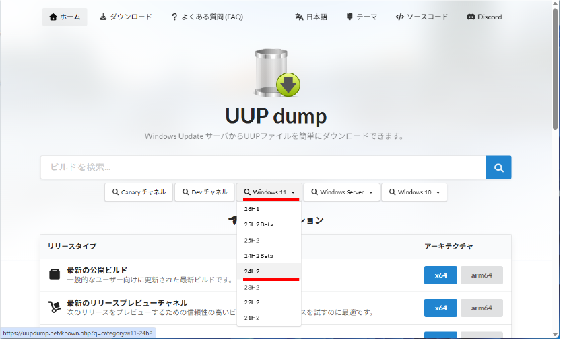Click the box icon beside 最新の公開ビルド
This screenshot has width=561, height=340.
pyautogui.click(x=55, y=274)
